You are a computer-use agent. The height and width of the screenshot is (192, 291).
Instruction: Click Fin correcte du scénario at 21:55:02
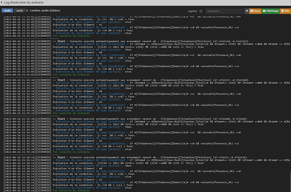(71, 36)
